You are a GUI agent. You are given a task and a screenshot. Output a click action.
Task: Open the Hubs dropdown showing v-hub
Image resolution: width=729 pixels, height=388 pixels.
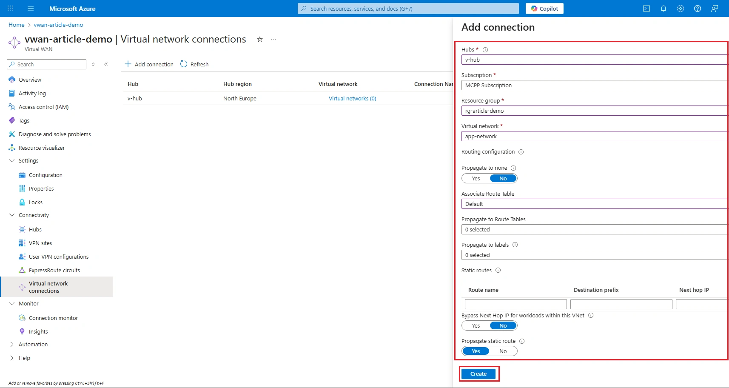pyautogui.click(x=595, y=60)
